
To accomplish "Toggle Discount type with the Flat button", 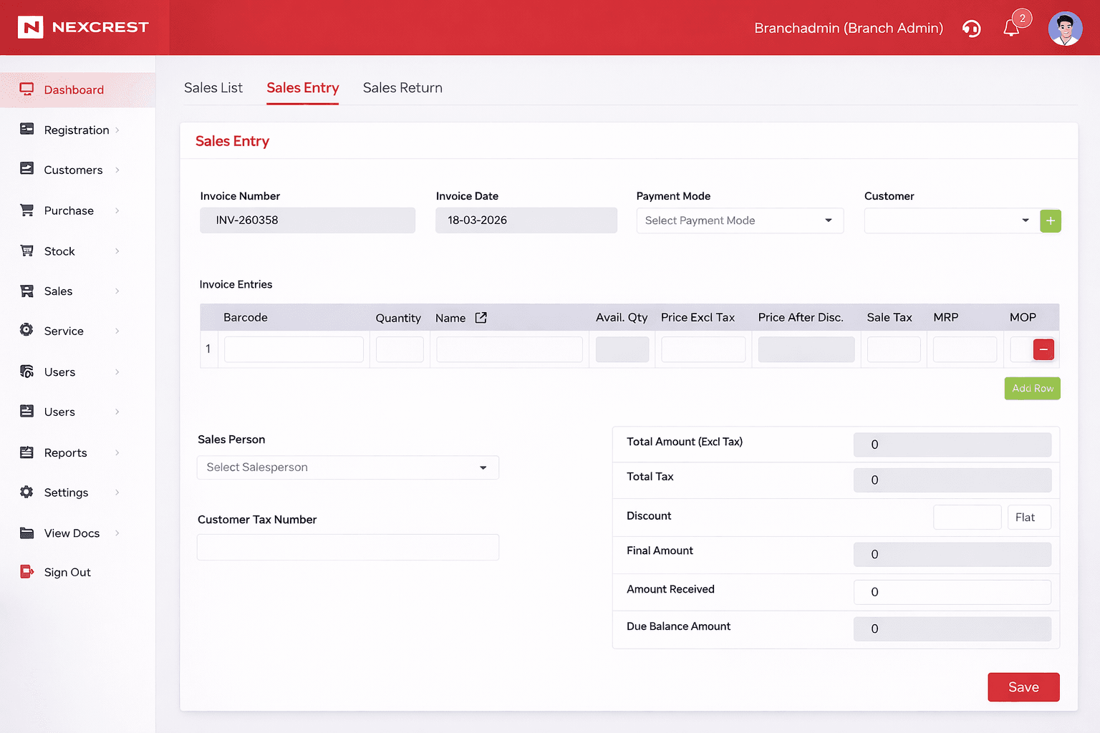I will (1028, 517).
